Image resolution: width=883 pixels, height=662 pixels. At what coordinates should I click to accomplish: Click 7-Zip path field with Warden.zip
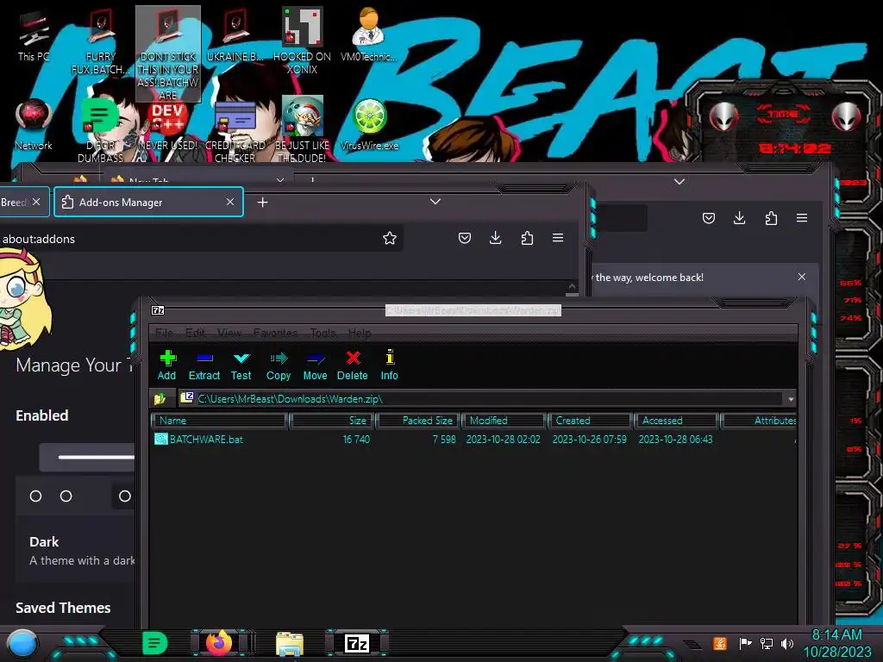tap(481, 398)
